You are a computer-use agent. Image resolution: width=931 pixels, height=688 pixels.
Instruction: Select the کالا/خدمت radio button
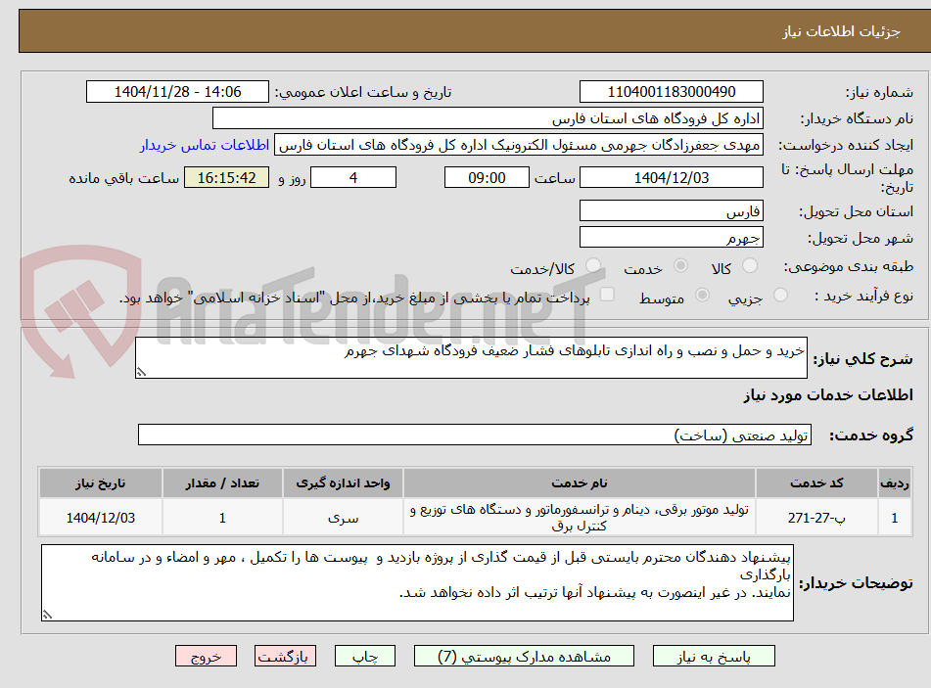click(x=593, y=266)
